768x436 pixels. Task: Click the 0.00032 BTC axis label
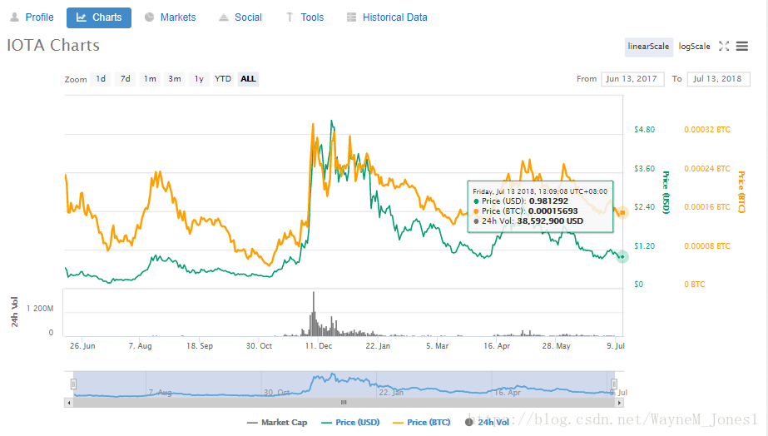pos(706,130)
